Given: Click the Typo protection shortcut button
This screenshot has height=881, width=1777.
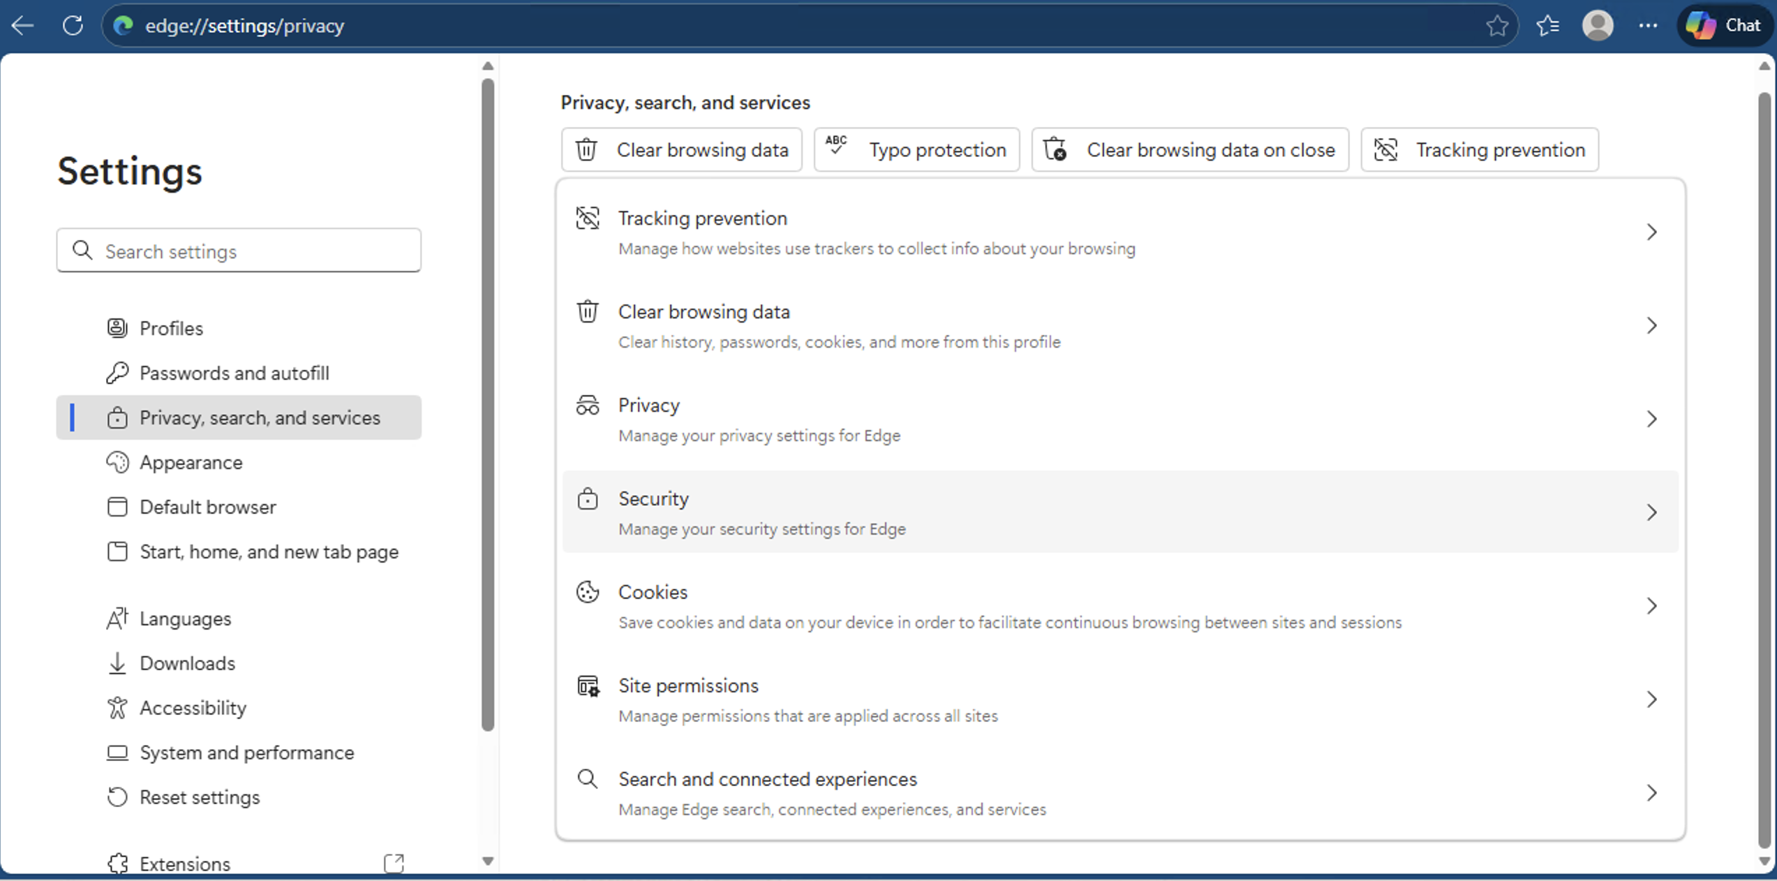Looking at the screenshot, I should click(x=916, y=149).
